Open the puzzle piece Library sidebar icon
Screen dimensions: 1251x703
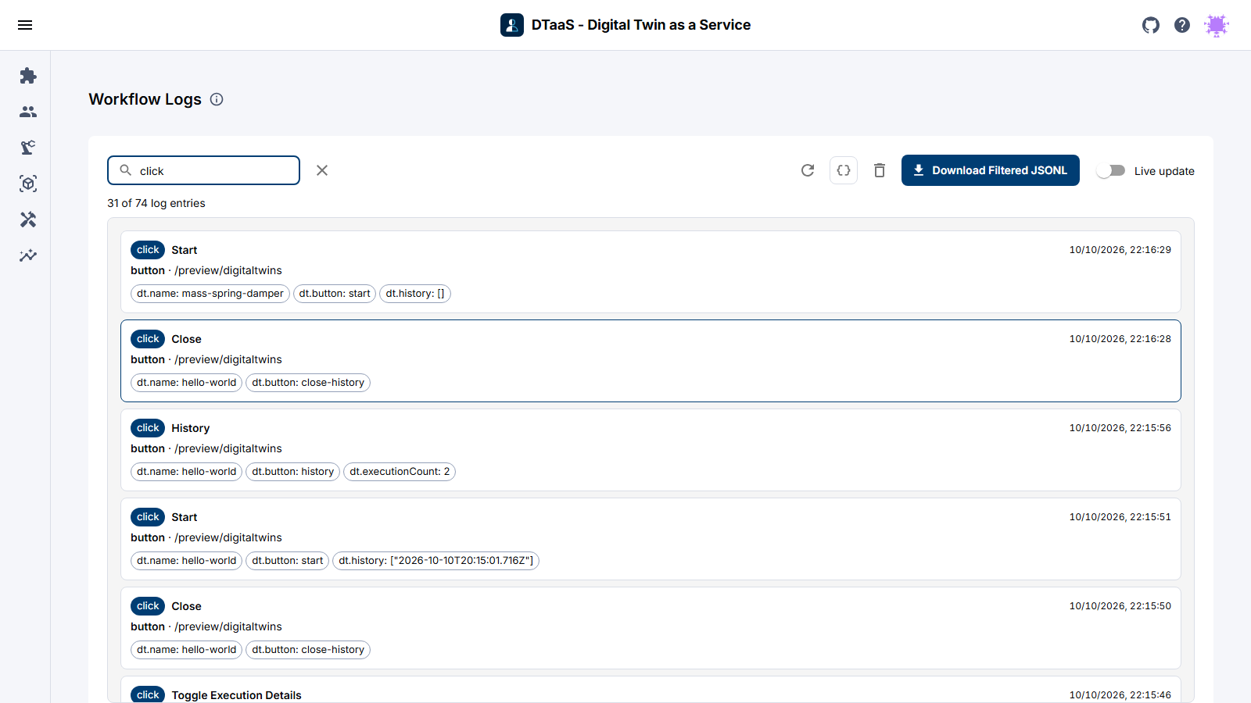pos(28,76)
